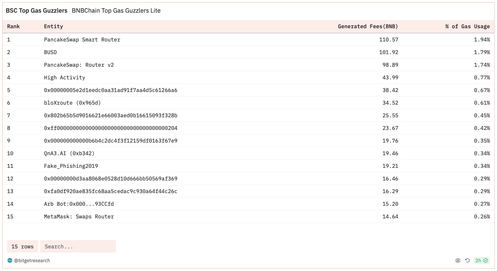This screenshot has width=497, height=271.
Task: Select the QnA3.AI (0xb342) entity
Action: (69, 153)
